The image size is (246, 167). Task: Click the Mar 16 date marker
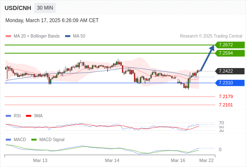click(x=178, y=160)
